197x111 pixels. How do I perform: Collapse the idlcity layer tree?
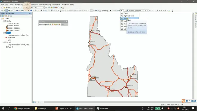coord(3,21)
